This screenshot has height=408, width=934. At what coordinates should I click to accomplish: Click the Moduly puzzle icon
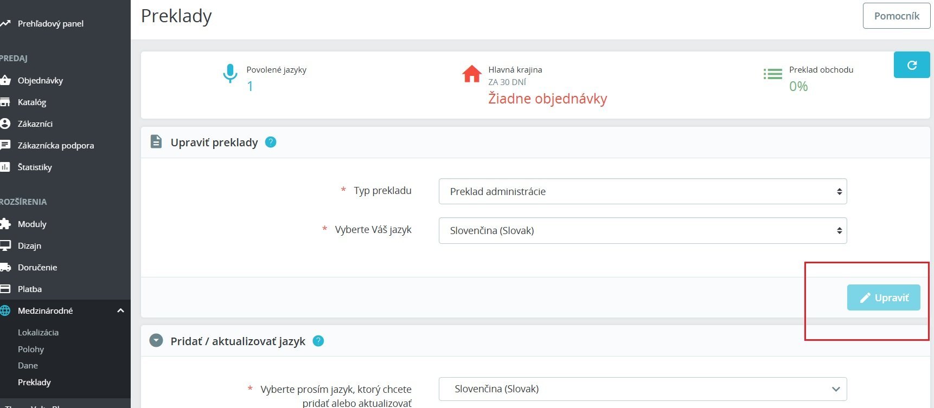(5, 224)
